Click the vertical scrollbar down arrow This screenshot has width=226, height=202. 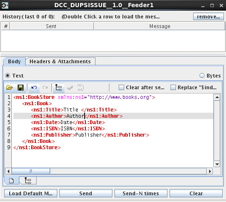point(217,164)
